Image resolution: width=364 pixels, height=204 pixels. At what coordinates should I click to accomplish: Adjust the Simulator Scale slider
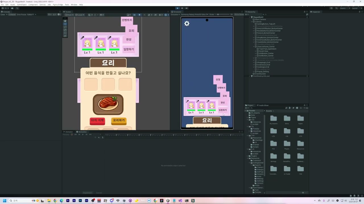(x=222, y=14)
